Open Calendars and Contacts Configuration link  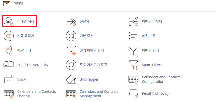pos(161,79)
